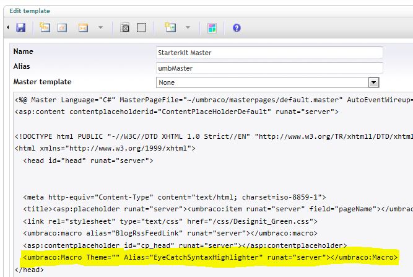Click the asp:contentplaceholder cp_head line

click(x=185, y=245)
